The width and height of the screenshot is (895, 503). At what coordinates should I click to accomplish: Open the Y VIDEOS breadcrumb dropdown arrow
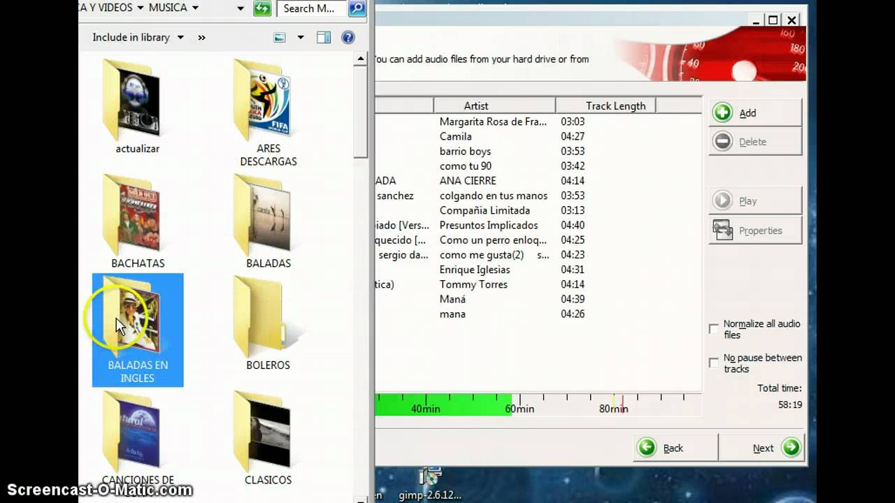141,8
